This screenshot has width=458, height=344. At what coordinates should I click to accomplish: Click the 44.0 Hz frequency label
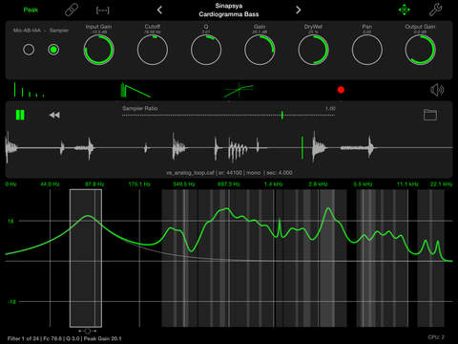tap(50, 184)
